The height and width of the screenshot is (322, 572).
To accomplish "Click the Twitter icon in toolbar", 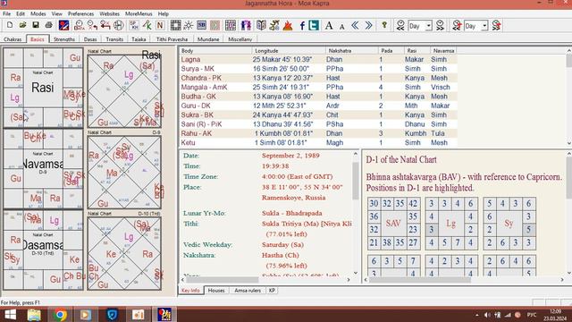I will 314,25.
